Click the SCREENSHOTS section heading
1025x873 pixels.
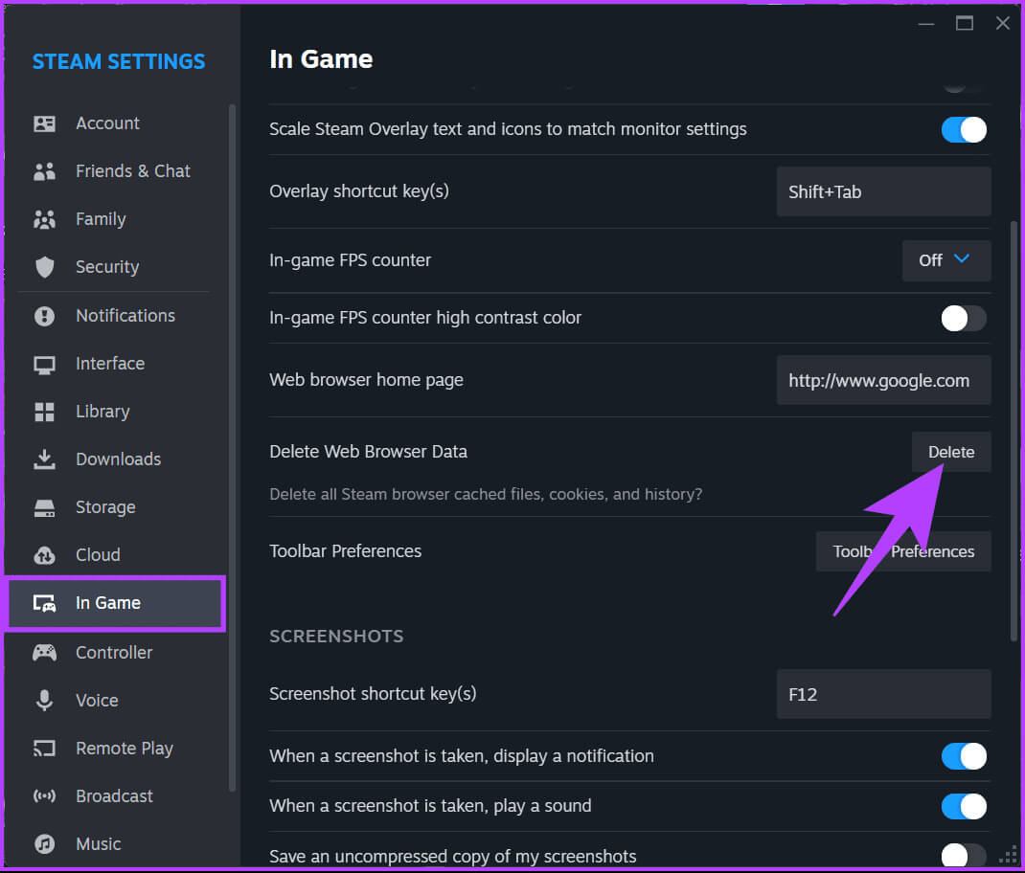[336, 637]
